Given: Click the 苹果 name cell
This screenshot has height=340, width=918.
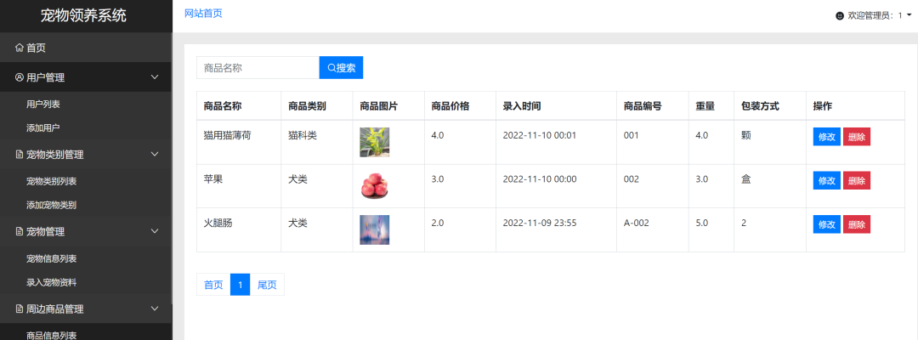Looking at the screenshot, I should tap(213, 179).
